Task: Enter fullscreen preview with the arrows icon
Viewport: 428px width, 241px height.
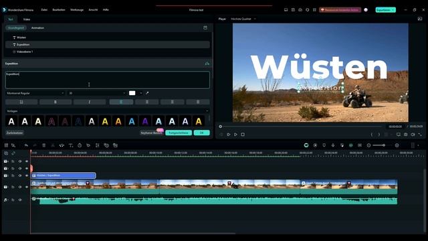Action: (420, 135)
